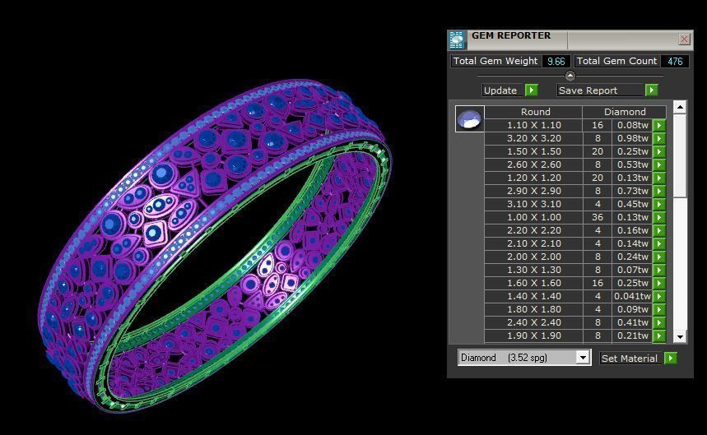Viewport: 707px width, 435px height.
Task: Click the 0.73tw weight cell
Action: point(633,191)
